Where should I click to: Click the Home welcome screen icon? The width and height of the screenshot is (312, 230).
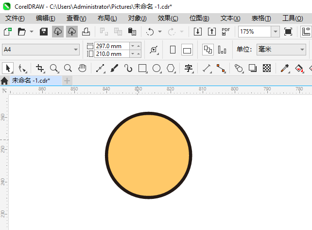(x=4, y=81)
